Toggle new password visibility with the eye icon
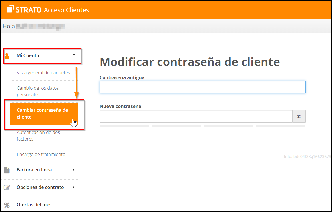 (x=299, y=116)
